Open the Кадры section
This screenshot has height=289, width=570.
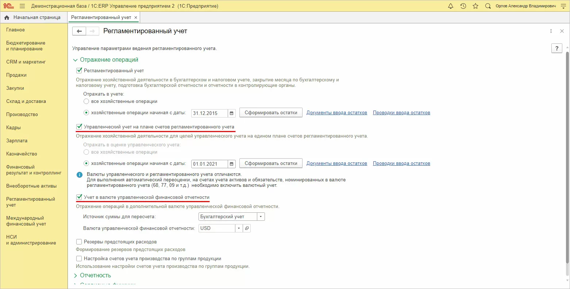click(14, 128)
